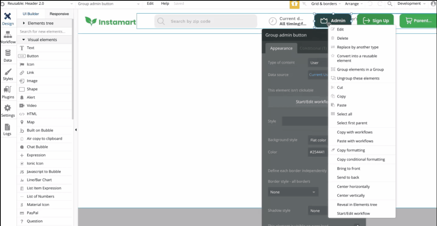Open the Edit menu
This screenshot has width=437, height=226.
coord(150,4)
